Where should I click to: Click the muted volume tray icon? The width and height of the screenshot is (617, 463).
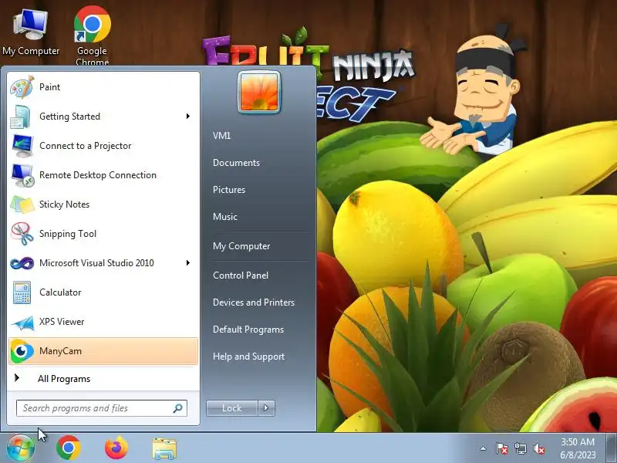[x=539, y=448]
